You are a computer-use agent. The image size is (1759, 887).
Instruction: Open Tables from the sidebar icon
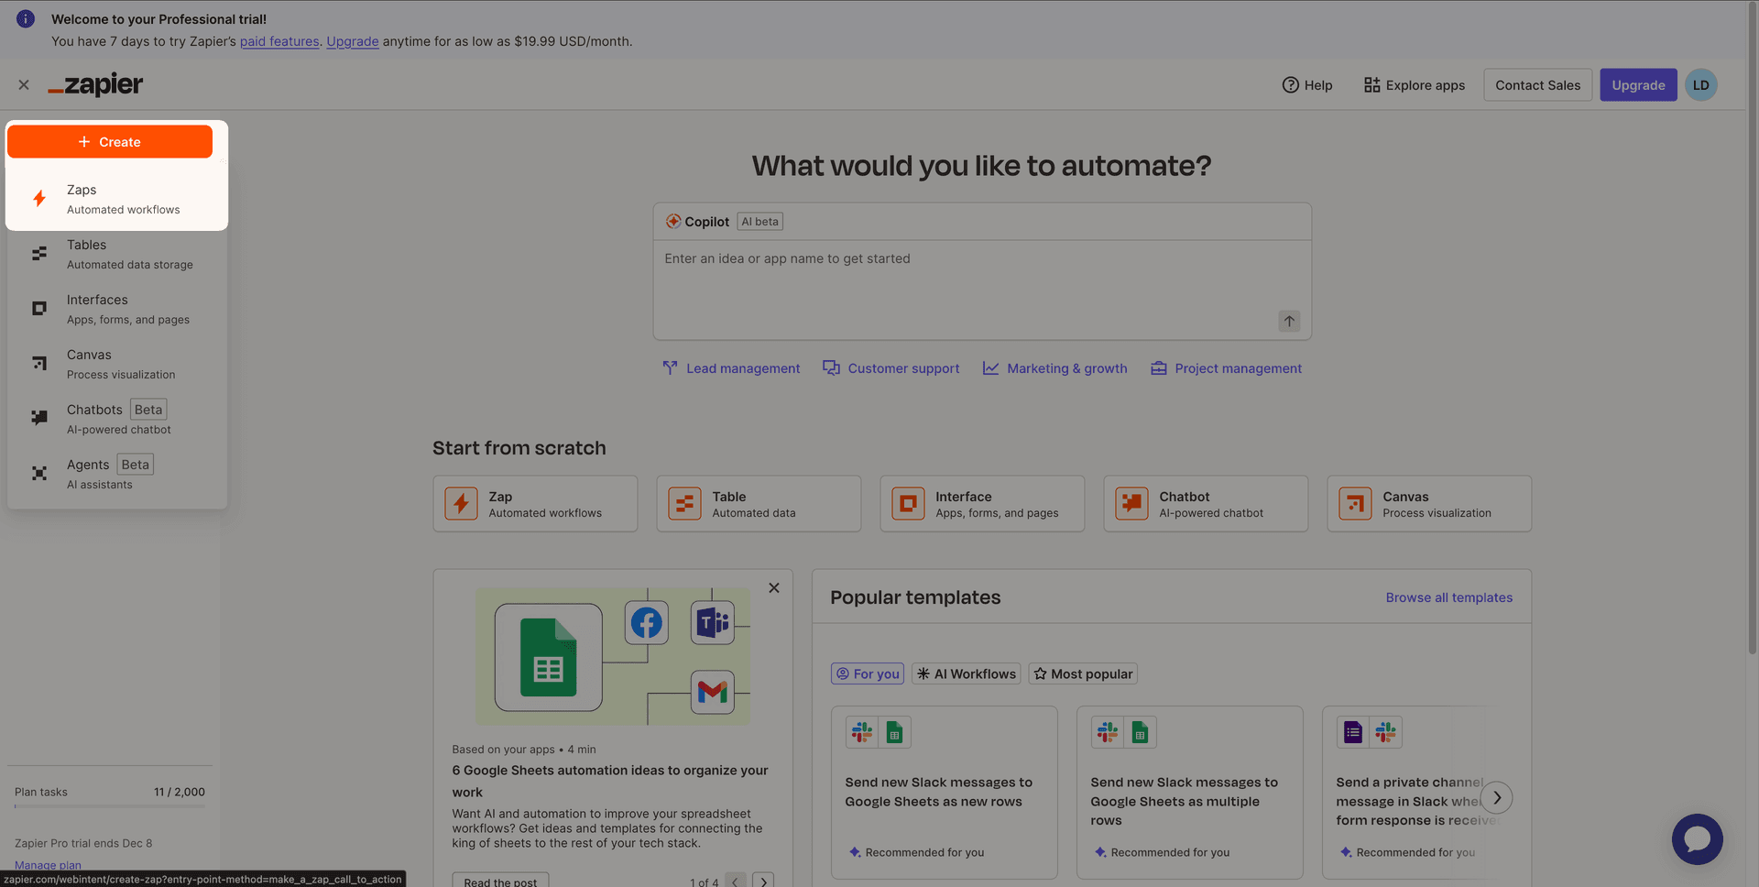pos(38,253)
